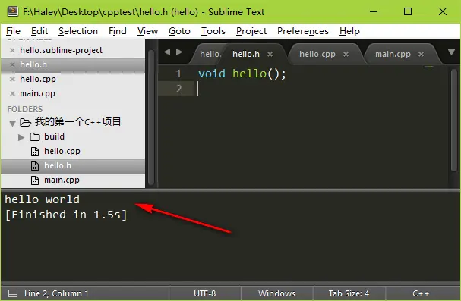Image resolution: width=461 pixels, height=301 pixels.
Task: Switch to the main.cpp tab
Action: (393, 55)
